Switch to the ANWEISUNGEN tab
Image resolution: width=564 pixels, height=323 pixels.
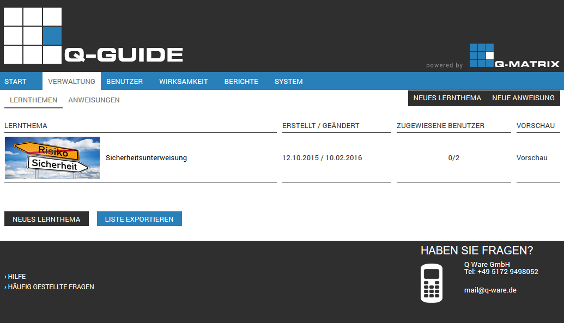point(94,100)
